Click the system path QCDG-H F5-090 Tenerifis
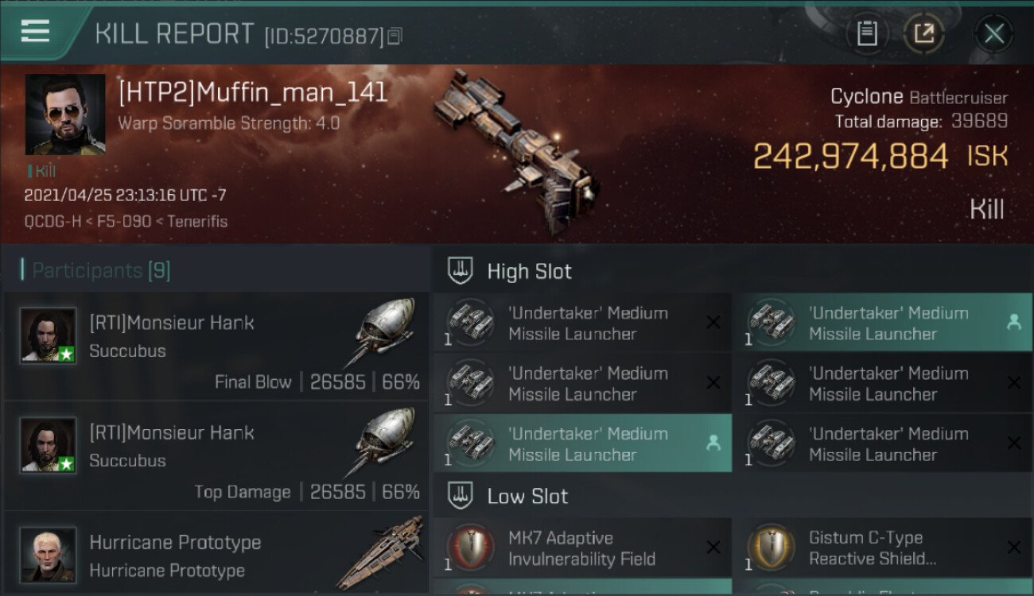The height and width of the screenshot is (596, 1034). 126,222
